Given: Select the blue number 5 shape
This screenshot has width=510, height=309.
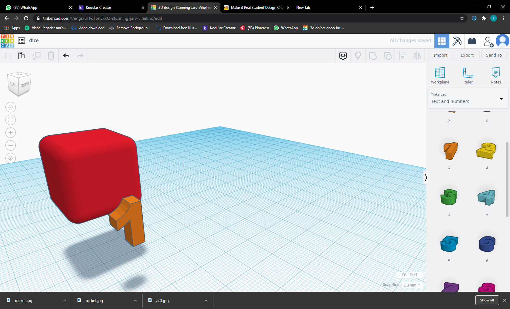Looking at the screenshot, I should [x=449, y=244].
